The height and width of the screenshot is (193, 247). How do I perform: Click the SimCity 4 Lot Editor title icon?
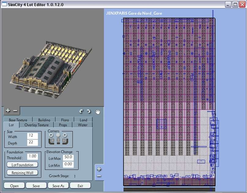pyautogui.click(x=4, y=4)
